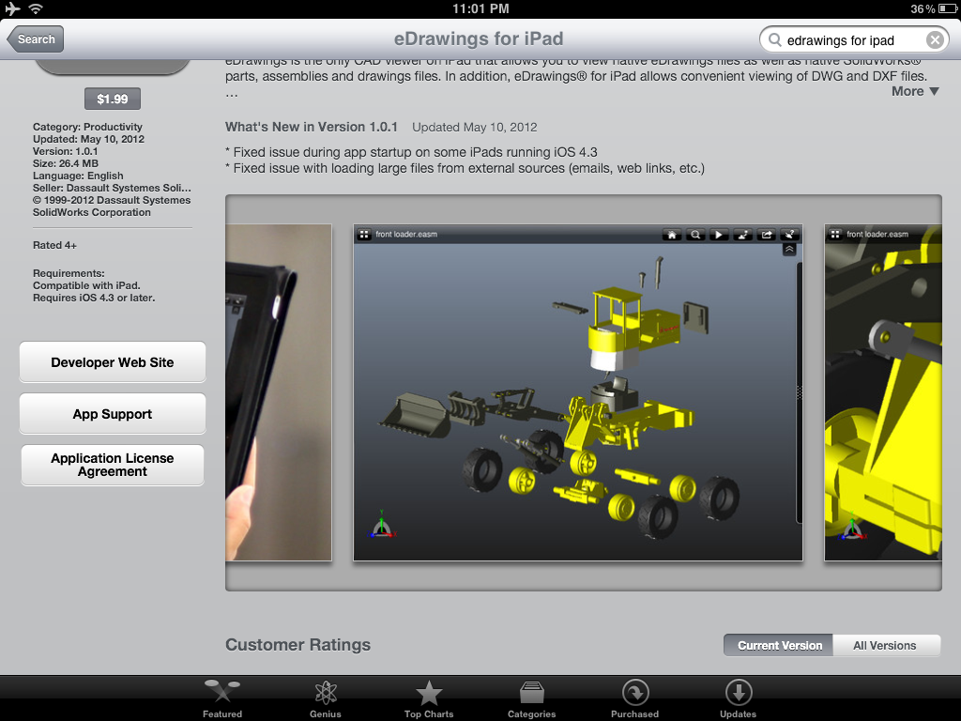This screenshot has width=961, height=721.
Task: Tap the 'eDrawings for iPad' page title
Action: click(479, 38)
